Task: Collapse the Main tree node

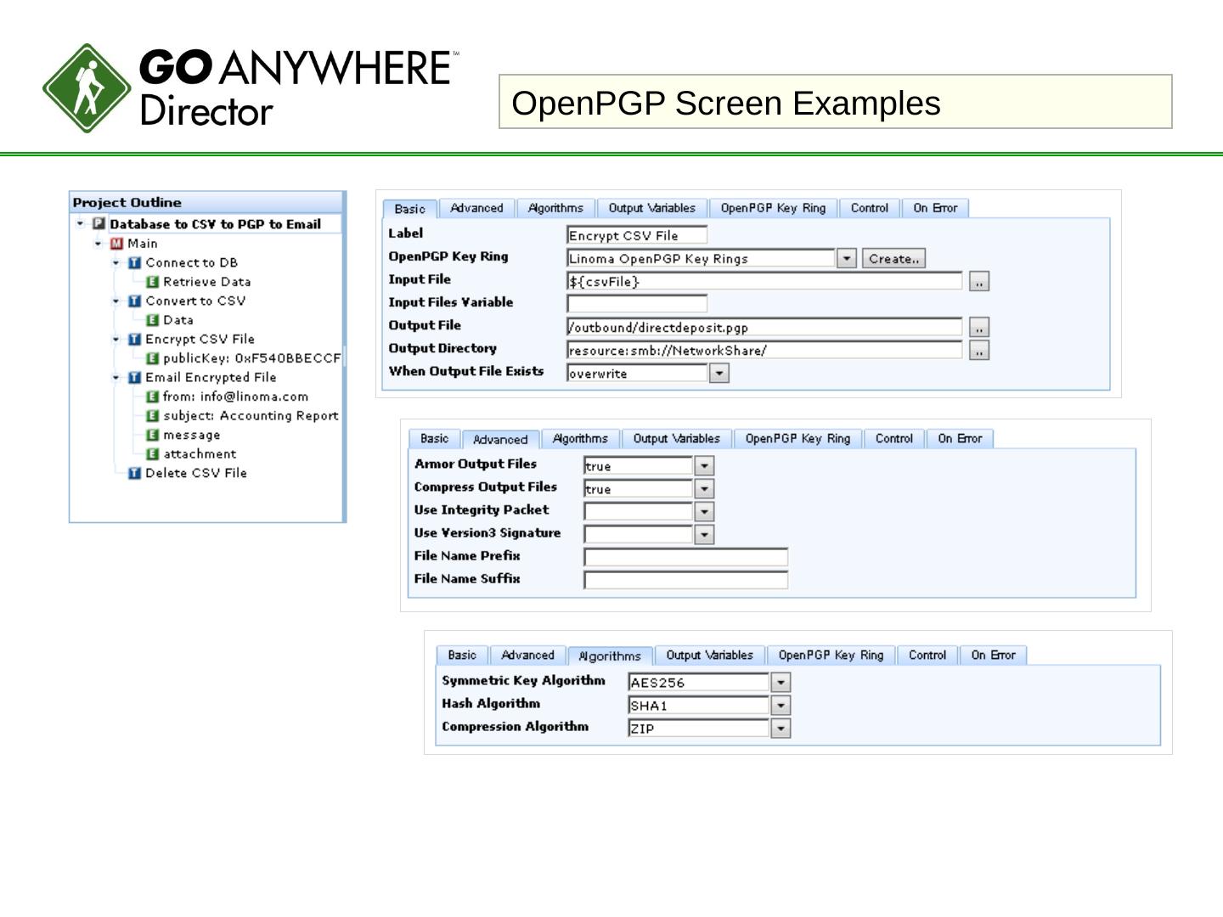Action: [x=99, y=244]
